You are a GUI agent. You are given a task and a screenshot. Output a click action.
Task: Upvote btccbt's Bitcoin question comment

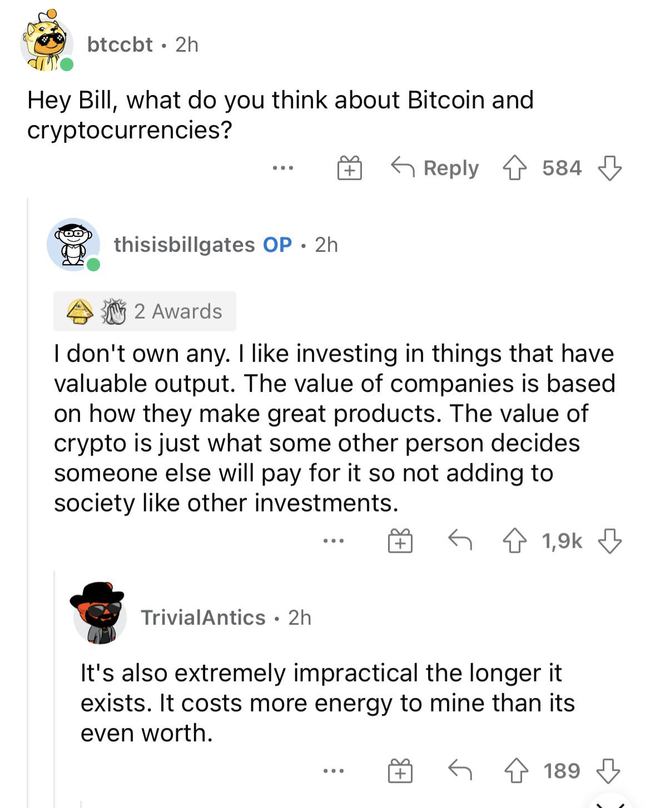(515, 168)
